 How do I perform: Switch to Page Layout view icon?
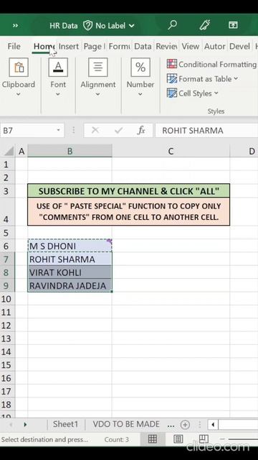(x=178, y=439)
